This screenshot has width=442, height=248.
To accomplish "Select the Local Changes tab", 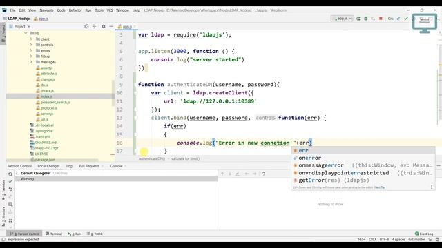I will point(48,166).
